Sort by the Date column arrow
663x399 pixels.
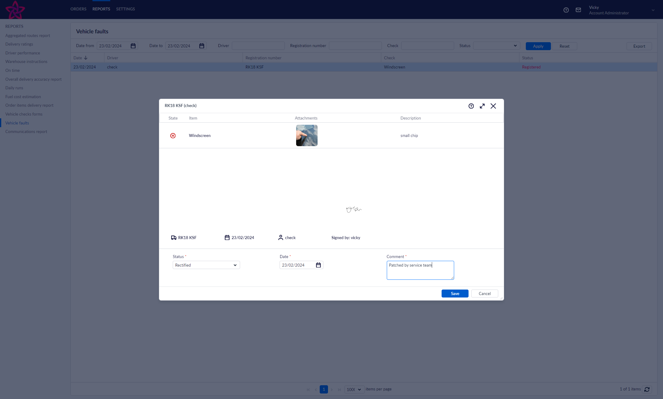[86, 58]
